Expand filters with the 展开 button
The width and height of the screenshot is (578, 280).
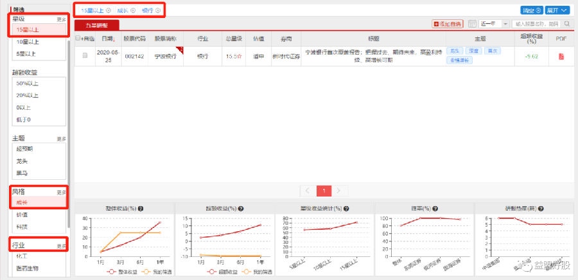557,10
